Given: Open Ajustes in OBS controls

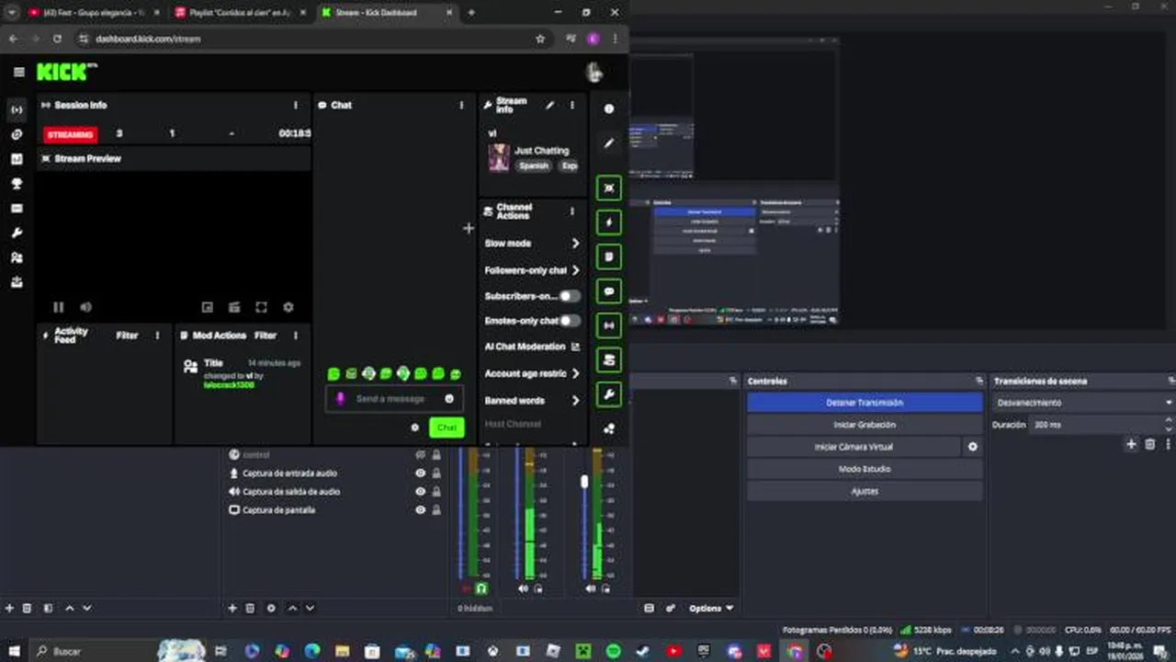Looking at the screenshot, I should (865, 491).
